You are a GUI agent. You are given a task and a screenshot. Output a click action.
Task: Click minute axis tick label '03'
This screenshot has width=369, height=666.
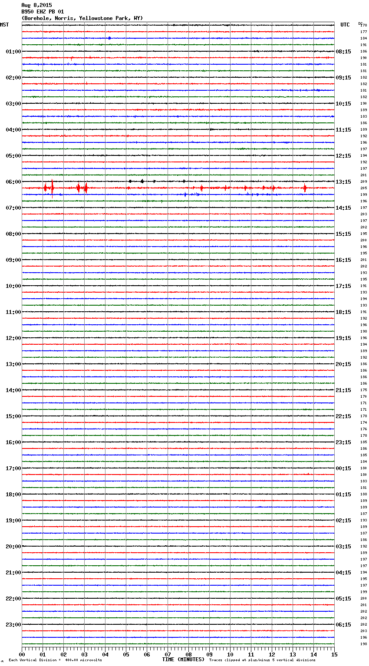click(85, 654)
